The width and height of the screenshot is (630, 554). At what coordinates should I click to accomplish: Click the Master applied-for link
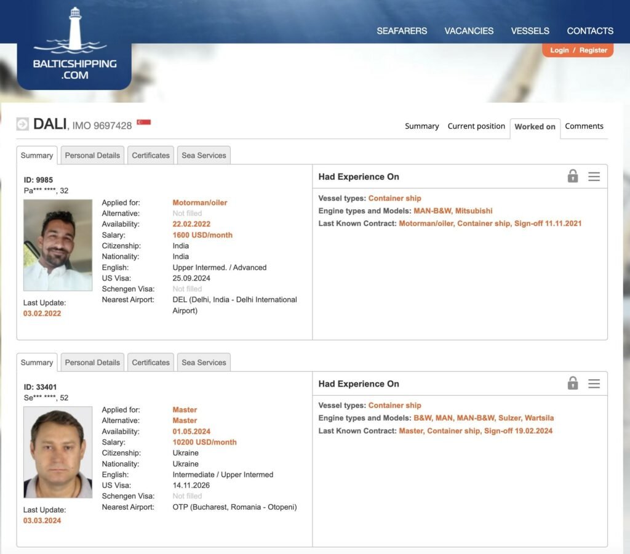pos(185,410)
